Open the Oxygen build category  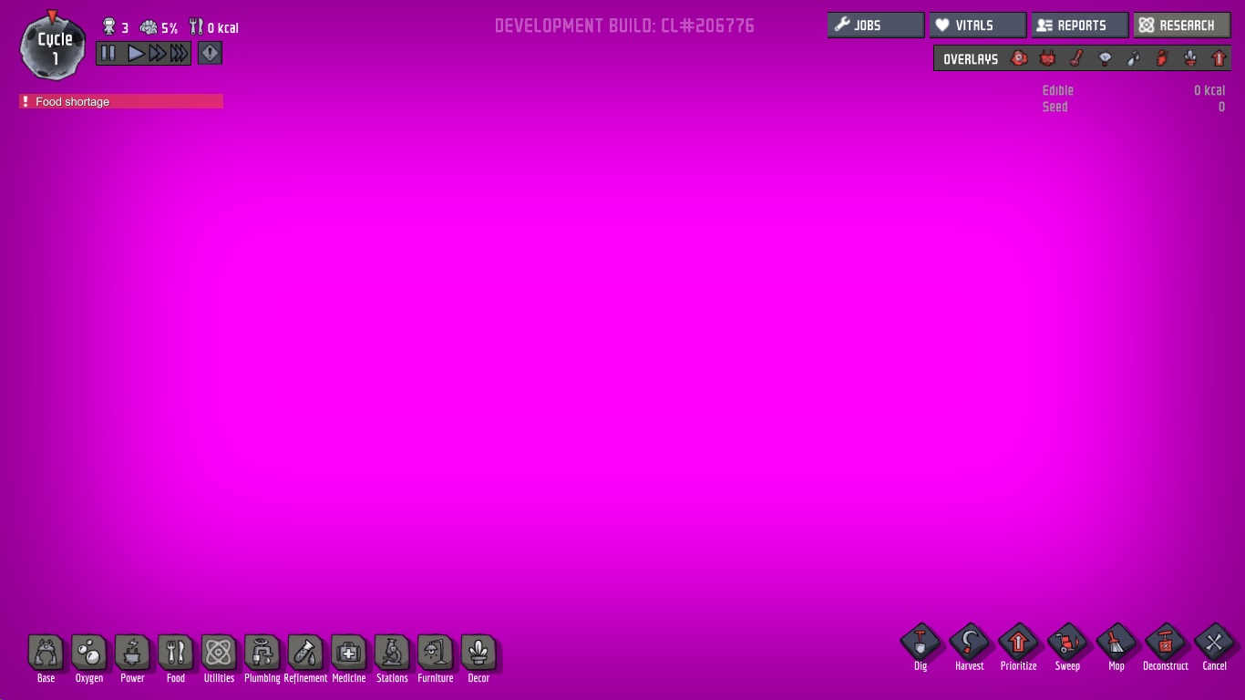pos(89,653)
